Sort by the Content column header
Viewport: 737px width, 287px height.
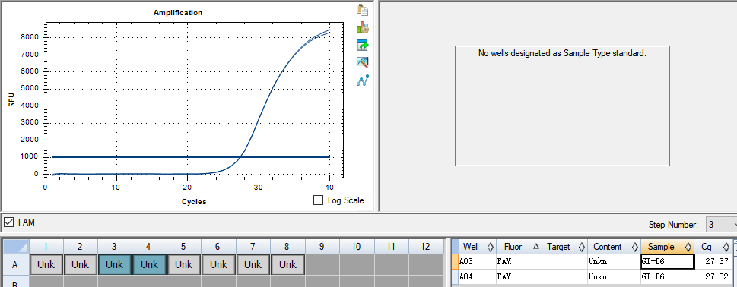coord(614,247)
